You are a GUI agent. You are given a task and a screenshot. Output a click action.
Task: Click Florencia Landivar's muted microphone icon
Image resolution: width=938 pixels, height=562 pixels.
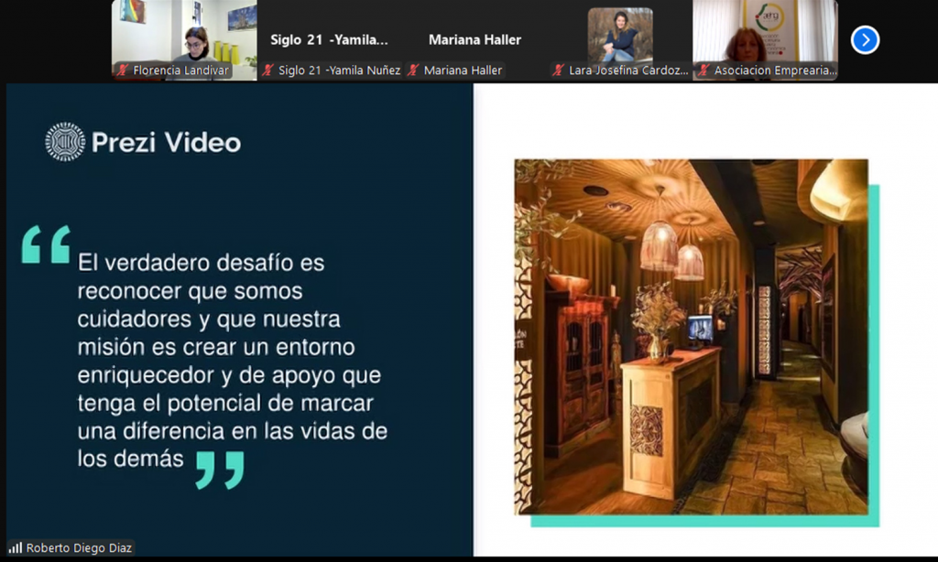point(123,70)
